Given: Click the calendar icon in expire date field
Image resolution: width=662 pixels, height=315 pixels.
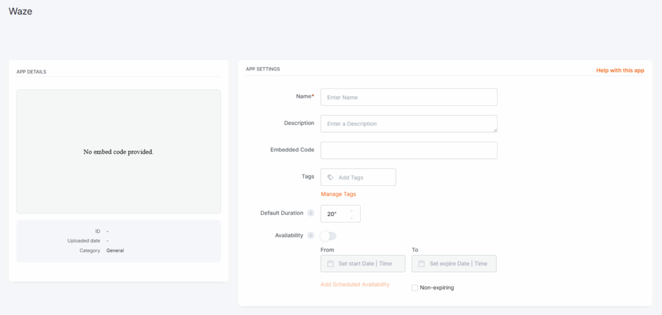Looking at the screenshot, I should [422, 264].
